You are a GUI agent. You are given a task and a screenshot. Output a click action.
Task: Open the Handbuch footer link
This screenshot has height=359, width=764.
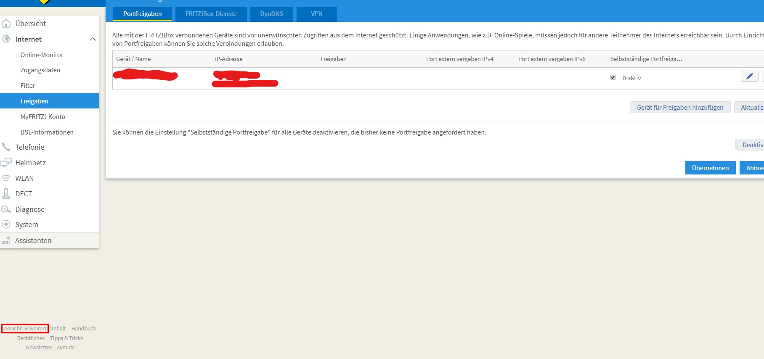pyautogui.click(x=84, y=328)
